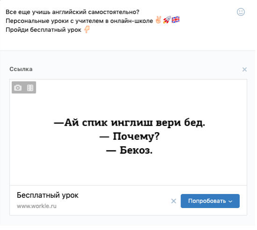Place cursor in first line of post text
257x230 pixels.
tap(72, 12)
